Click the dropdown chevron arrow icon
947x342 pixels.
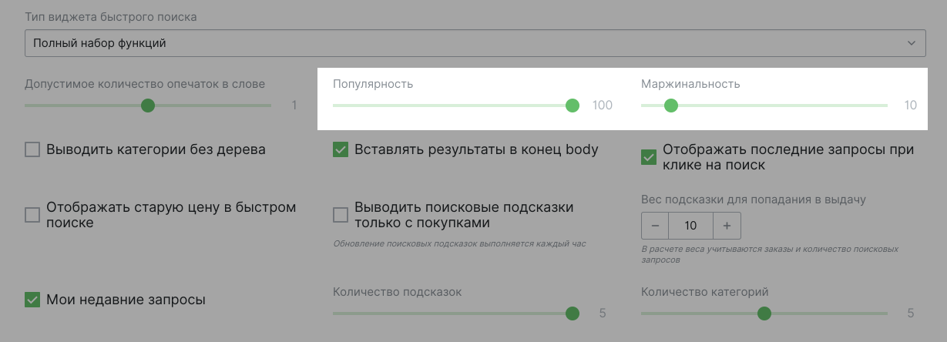pos(912,43)
